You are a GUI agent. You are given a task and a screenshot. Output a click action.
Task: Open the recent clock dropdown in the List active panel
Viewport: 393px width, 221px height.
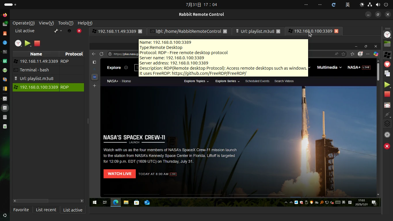18,43
